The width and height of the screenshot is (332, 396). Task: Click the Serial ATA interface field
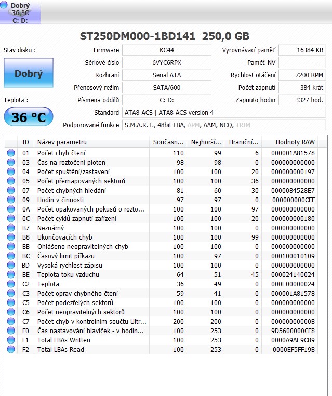click(167, 75)
